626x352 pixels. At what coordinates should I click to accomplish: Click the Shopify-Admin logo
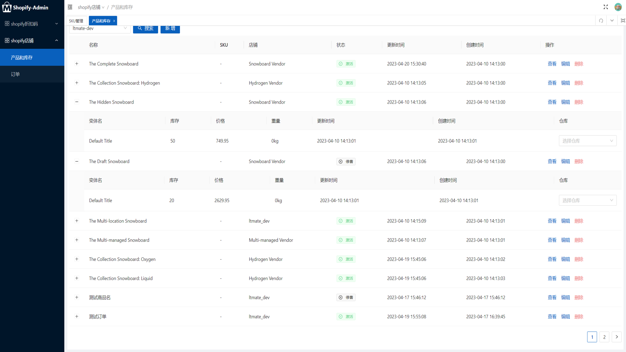25,7
